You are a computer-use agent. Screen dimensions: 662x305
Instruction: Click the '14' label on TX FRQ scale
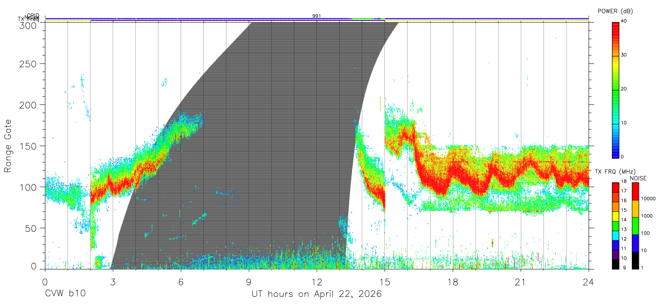[624, 220]
